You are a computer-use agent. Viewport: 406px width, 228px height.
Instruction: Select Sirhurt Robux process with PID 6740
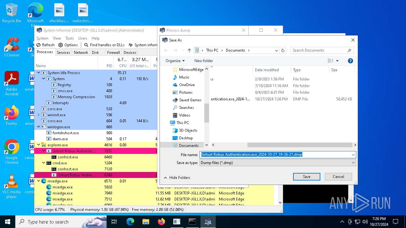click(96, 175)
